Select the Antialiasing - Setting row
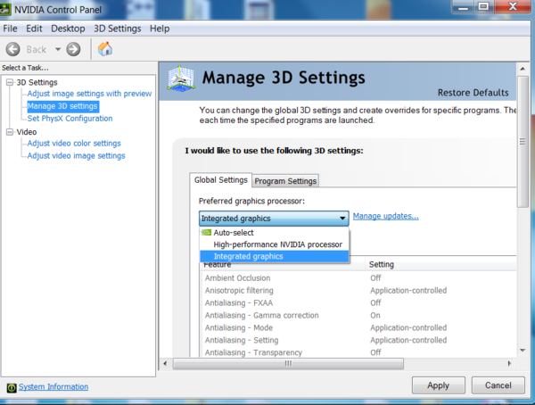 (x=358, y=340)
